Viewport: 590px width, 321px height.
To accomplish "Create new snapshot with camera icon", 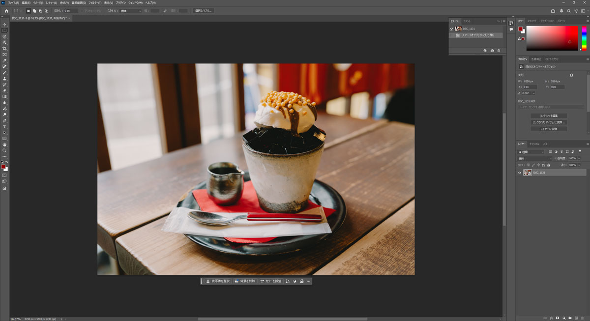I will coord(492,51).
